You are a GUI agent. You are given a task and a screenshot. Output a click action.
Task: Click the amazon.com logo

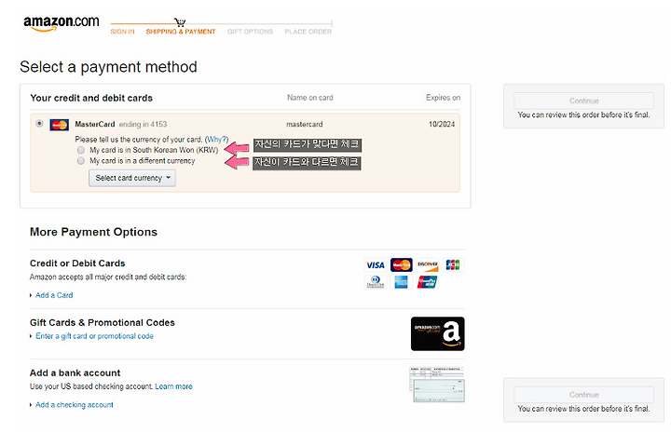pos(62,23)
